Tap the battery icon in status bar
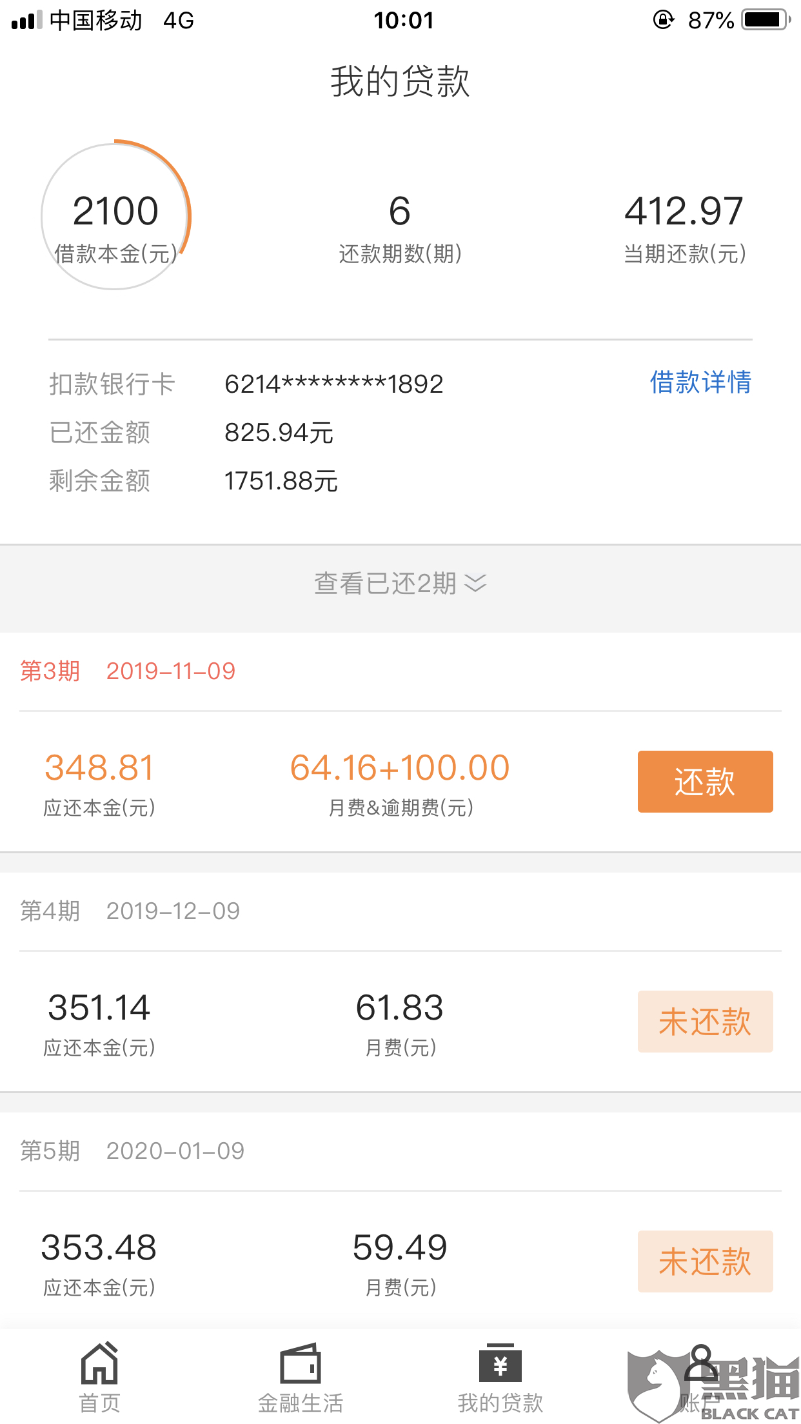This screenshot has height=1424, width=801. (766, 20)
